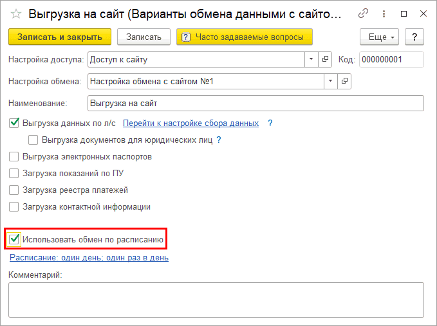Expand the Настройка доступа dropdown list
437x326 pixels.
(x=310, y=59)
